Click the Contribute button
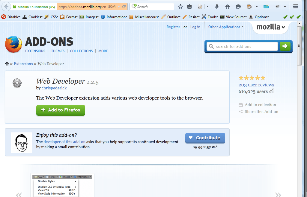307x197 pixels. (x=205, y=138)
